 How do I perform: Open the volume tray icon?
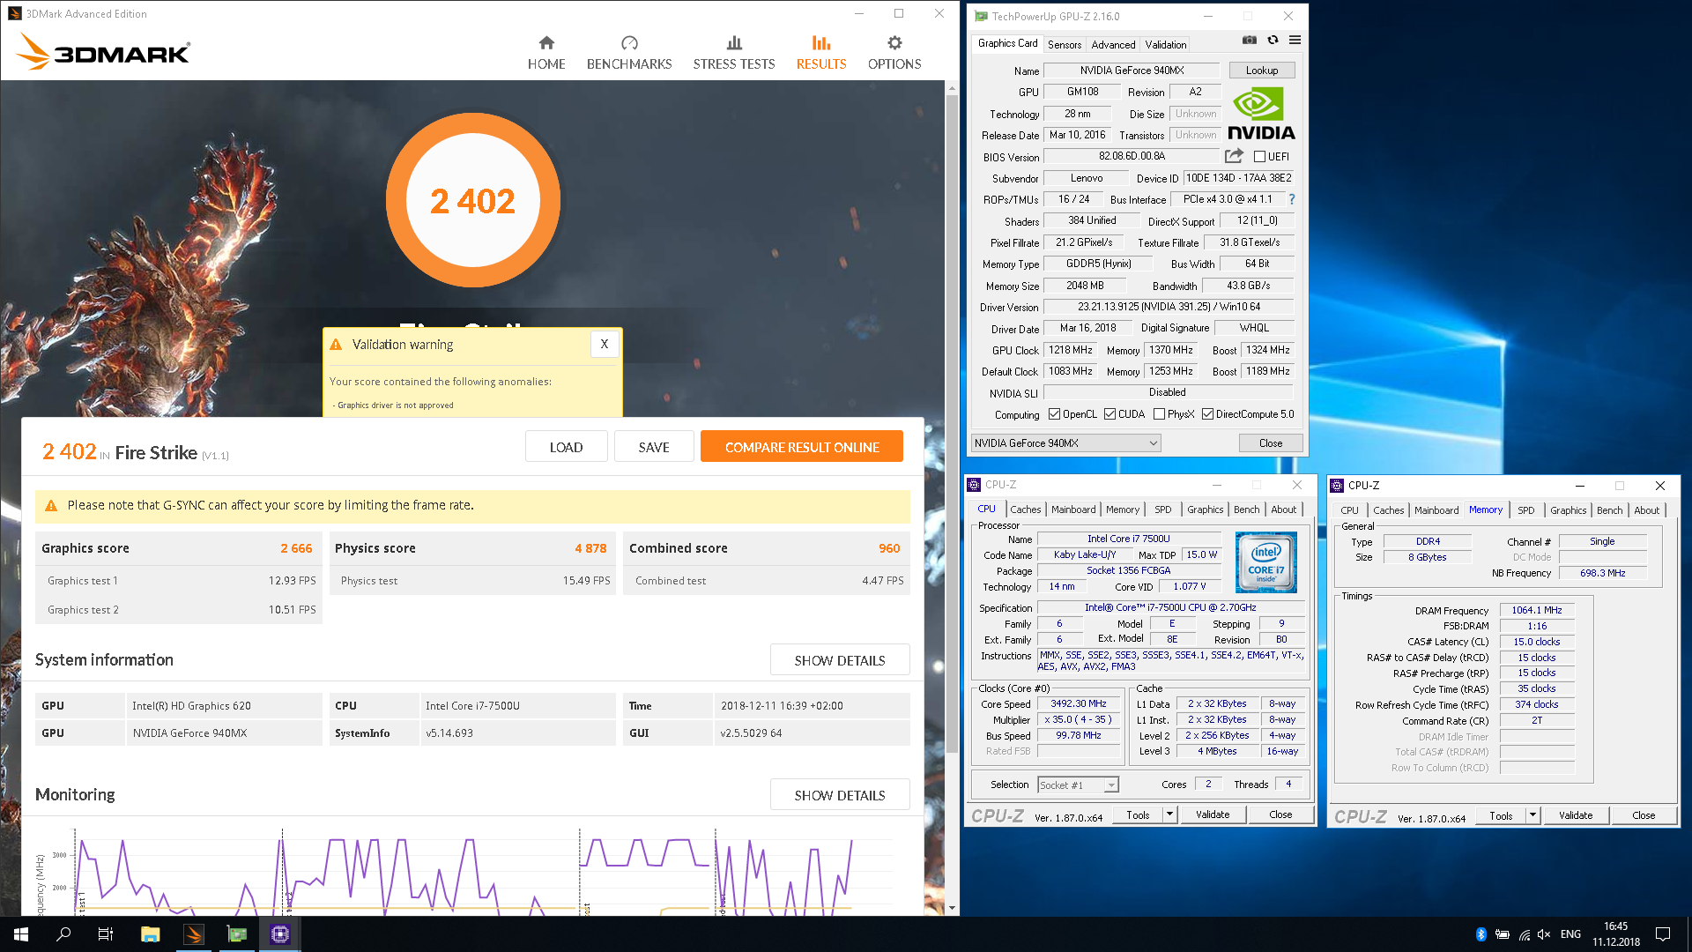[1544, 934]
